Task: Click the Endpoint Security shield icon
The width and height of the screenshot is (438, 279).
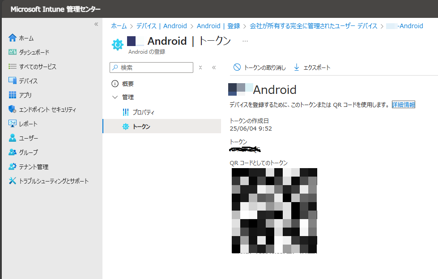Action: point(12,109)
